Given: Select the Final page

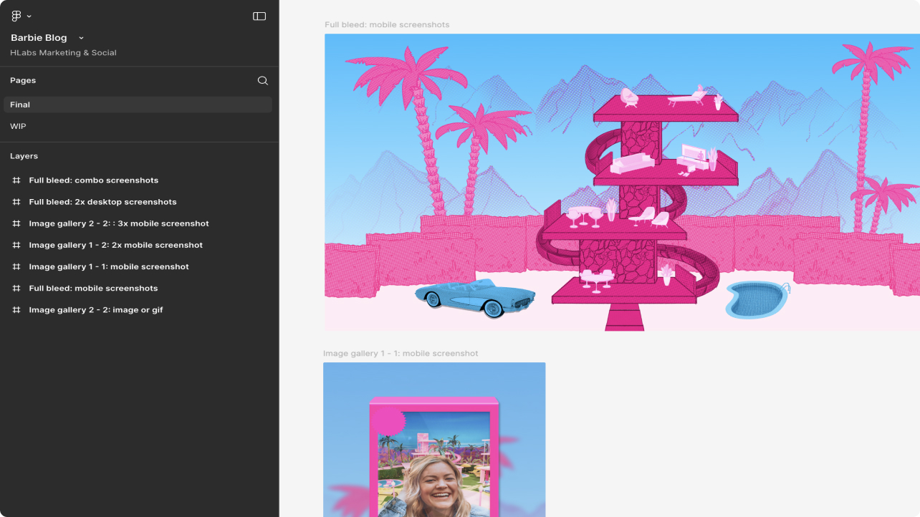Looking at the screenshot, I should 138,105.
